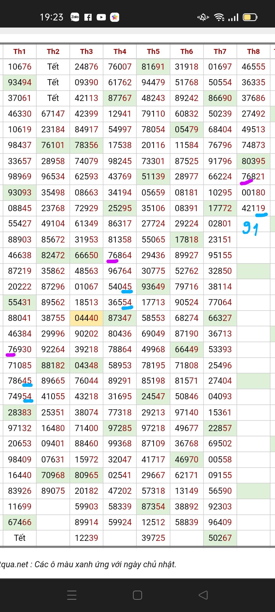
Task: Select the Th1 column header
Action: point(19,51)
